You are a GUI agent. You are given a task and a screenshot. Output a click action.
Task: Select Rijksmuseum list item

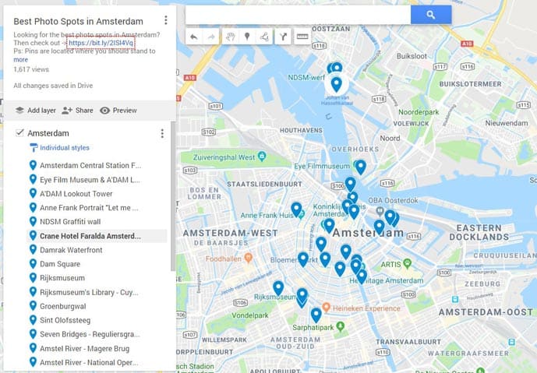[x=97, y=278]
